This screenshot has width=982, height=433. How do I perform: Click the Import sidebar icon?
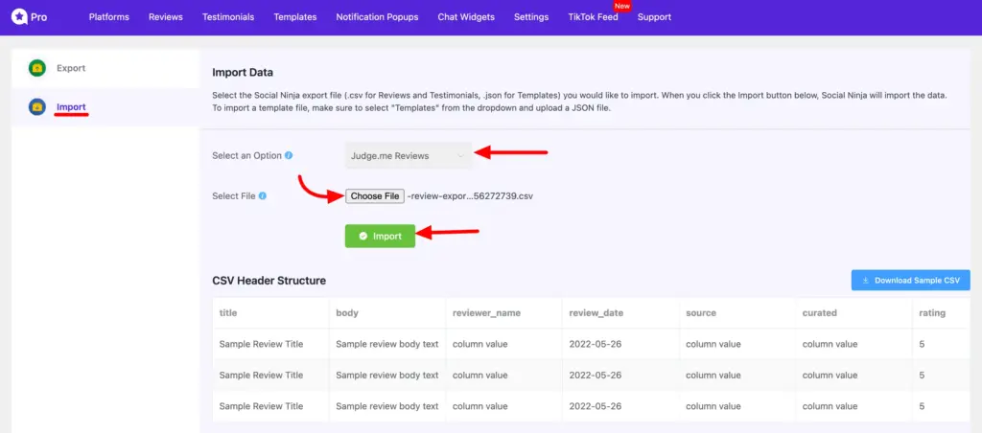tap(36, 106)
